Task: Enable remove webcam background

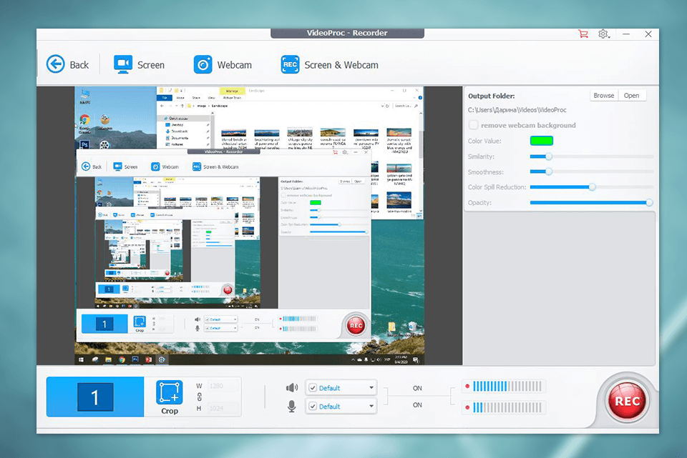Action: 473,124
